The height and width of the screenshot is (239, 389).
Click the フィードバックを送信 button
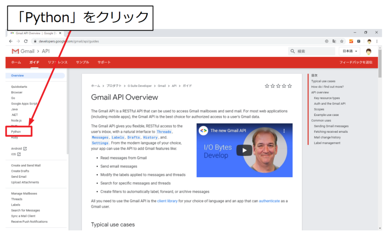(356, 62)
